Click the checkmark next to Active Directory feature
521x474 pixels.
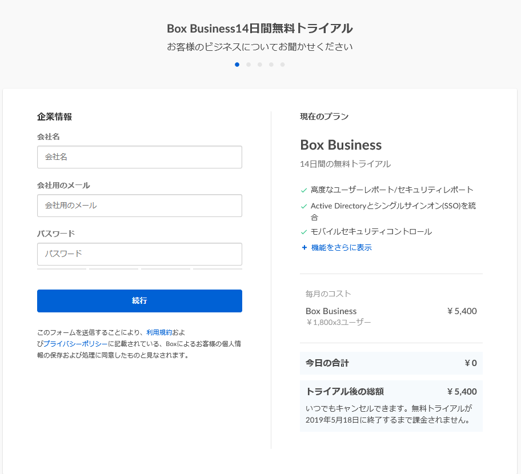coord(304,206)
